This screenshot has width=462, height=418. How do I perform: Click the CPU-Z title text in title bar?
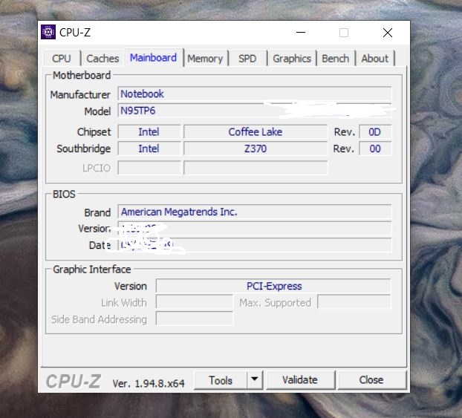(x=75, y=33)
